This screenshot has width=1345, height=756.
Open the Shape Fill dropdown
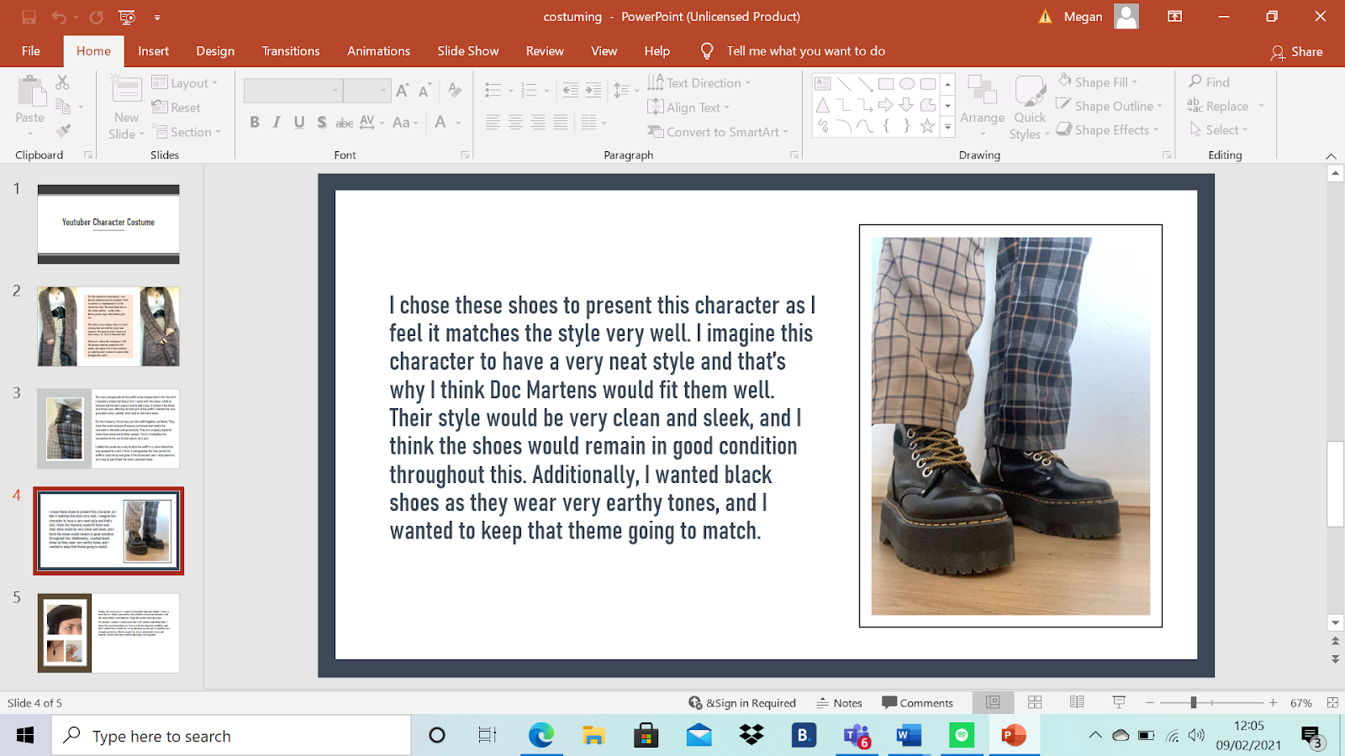click(x=1097, y=82)
